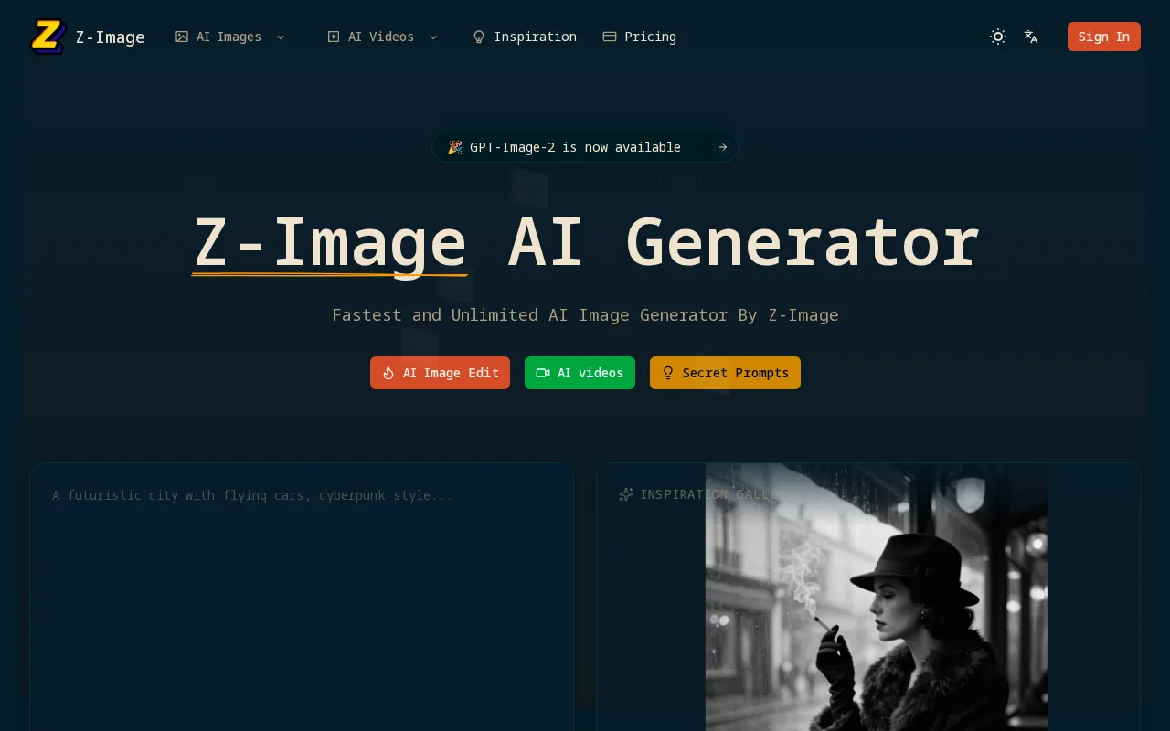This screenshot has width=1170, height=731.
Task: Click the bulb icon on Secret Prompts
Action: coord(668,373)
